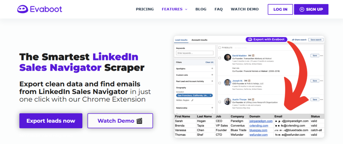Open the Pricing page
Viewport: 343px width, 144px height.
[145, 9]
